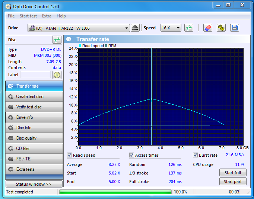
Task: Toggle the Read speed checkbox
Action: pos(69,155)
